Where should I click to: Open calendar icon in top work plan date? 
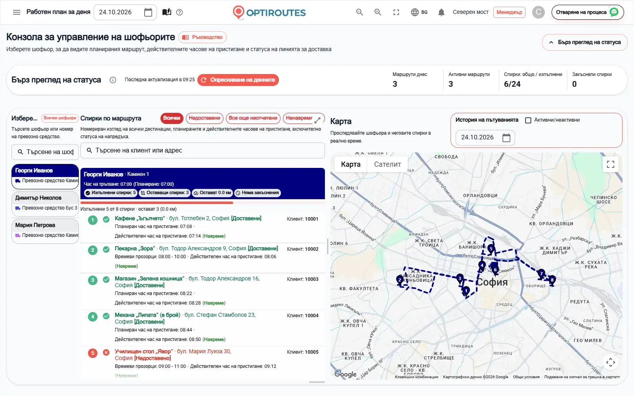[148, 12]
